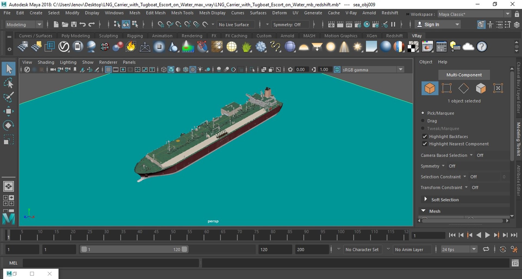The width and height of the screenshot is (522, 279).
Task: Click the Redo arrow icon
Action: click(x=92, y=24)
